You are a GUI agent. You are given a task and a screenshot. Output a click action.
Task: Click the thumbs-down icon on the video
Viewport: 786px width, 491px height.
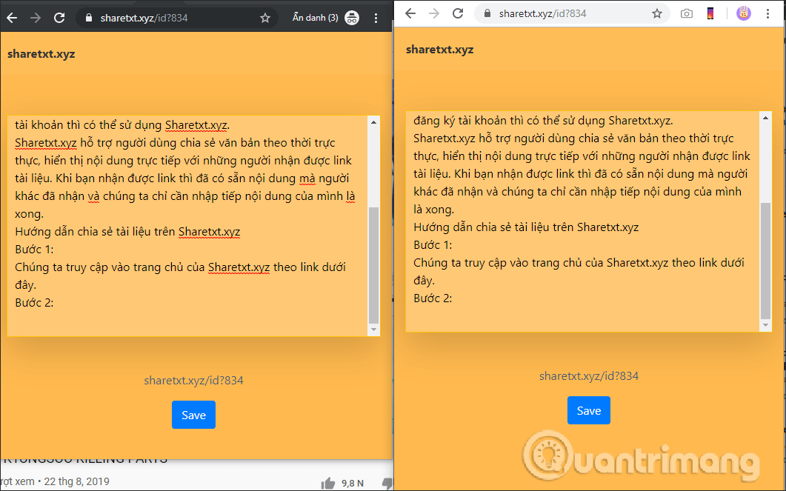click(387, 484)
